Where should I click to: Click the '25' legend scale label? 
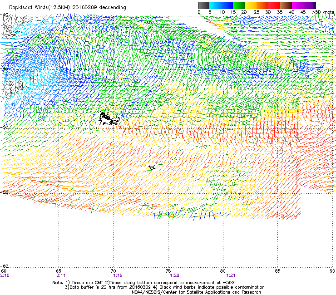pos(257,12)
